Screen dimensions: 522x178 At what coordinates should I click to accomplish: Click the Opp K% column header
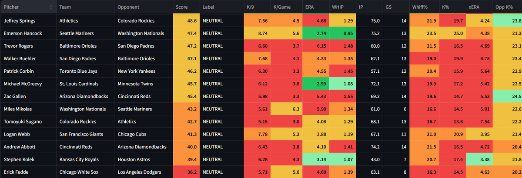click(x=508, y=7)
